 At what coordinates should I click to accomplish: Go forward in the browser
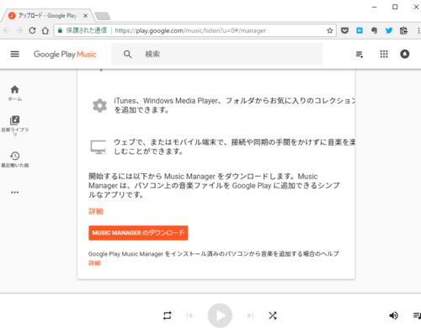[19, 30]
